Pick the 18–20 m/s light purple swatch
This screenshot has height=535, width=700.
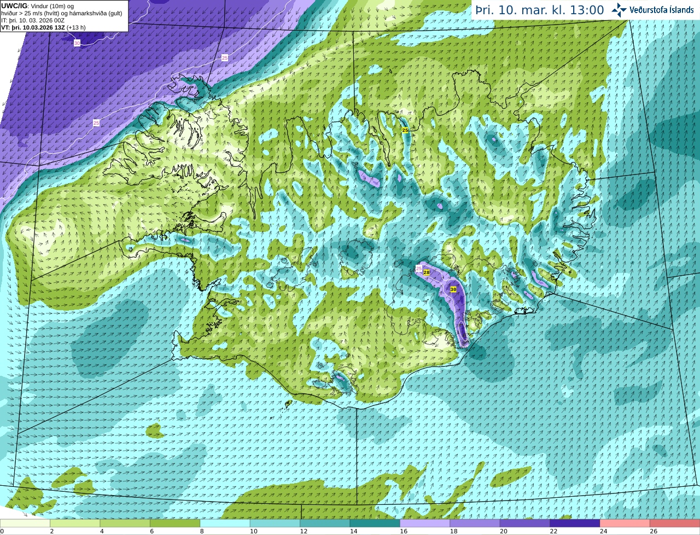[x=475, y=524]
